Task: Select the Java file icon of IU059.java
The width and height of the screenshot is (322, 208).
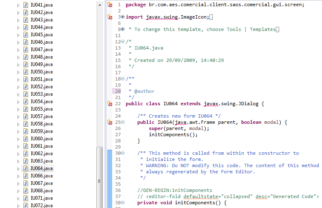Action: point(26,131)
